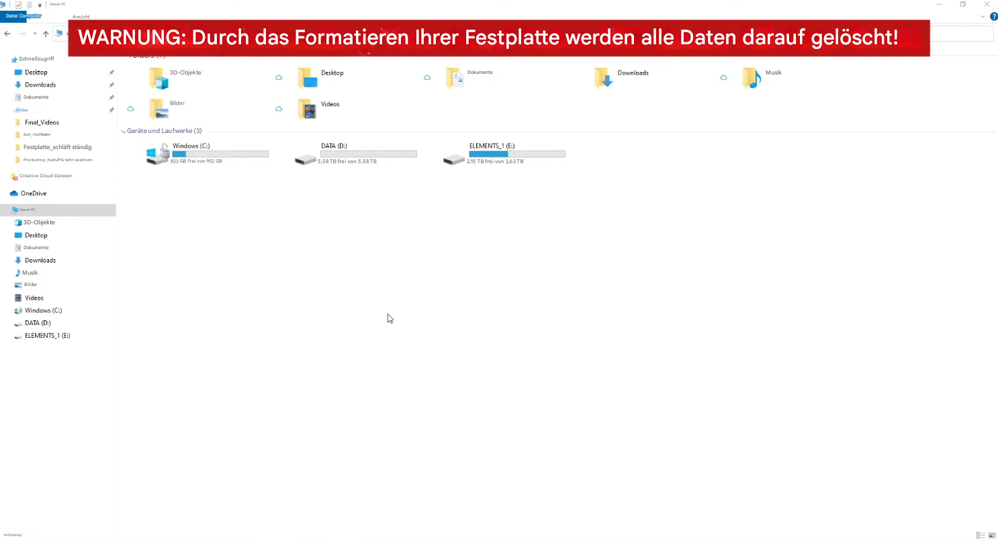Switch to the Ansicht ribbon tab
This screenshot has width=998, height=542.
81,17
